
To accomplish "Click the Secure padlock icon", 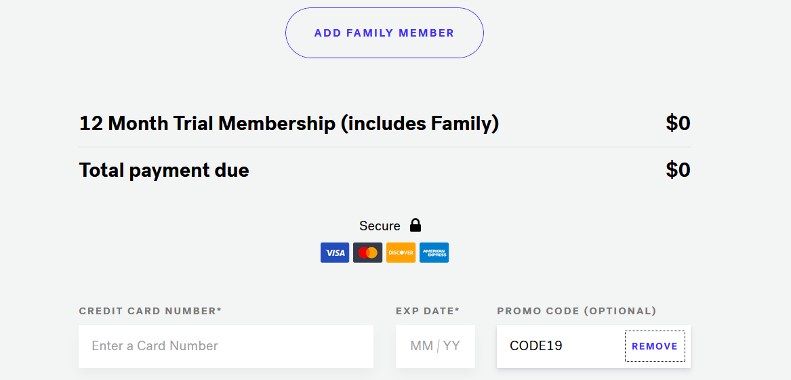I will [415, 225].
